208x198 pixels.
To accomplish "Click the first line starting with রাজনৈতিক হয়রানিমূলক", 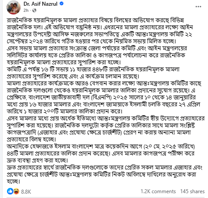I will click(x=95, y=20).
